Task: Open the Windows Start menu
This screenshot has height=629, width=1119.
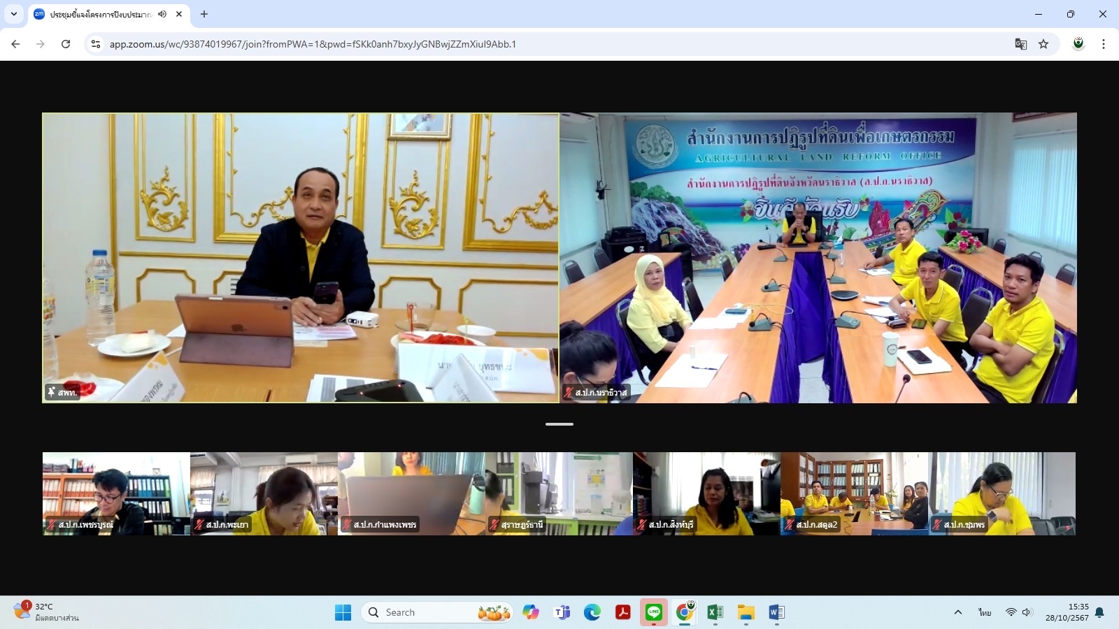Action: click(x=343, y=612)
